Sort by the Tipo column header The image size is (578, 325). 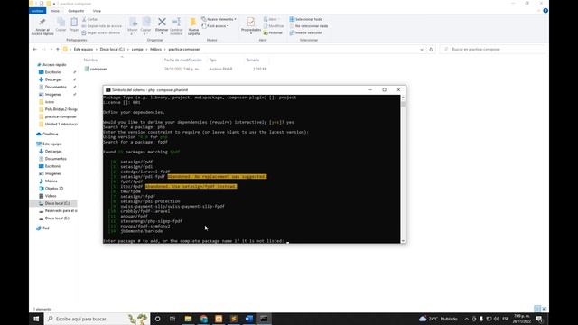(213, 60)
